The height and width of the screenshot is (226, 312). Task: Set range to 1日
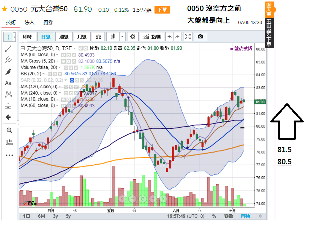click(26, 216)
